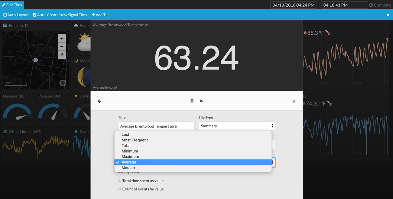Open the Tile Type Summary dropdown
Screen dimensions: 393x199
tap(237, 126)
